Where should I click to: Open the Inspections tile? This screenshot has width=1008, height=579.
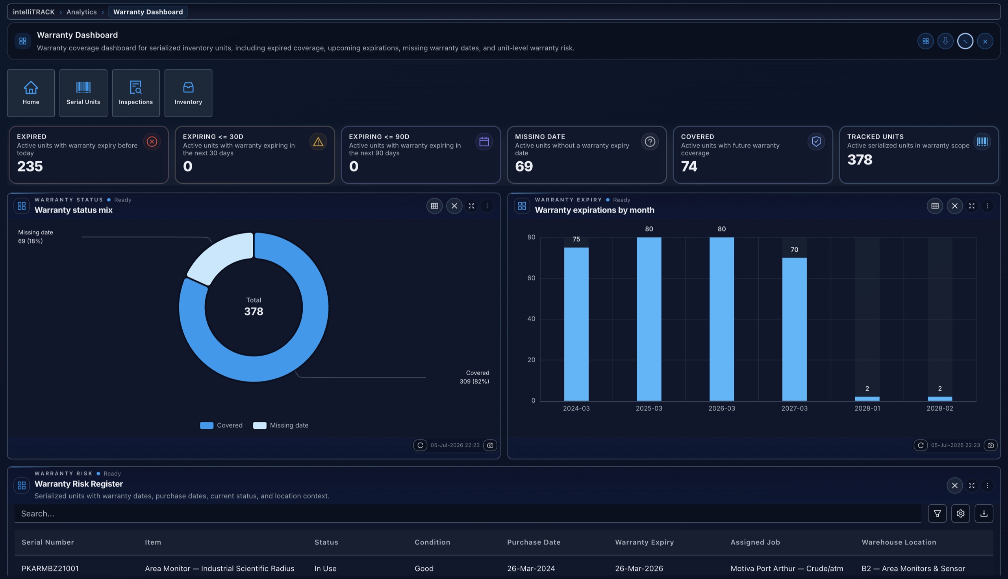(x=136, y=93)
